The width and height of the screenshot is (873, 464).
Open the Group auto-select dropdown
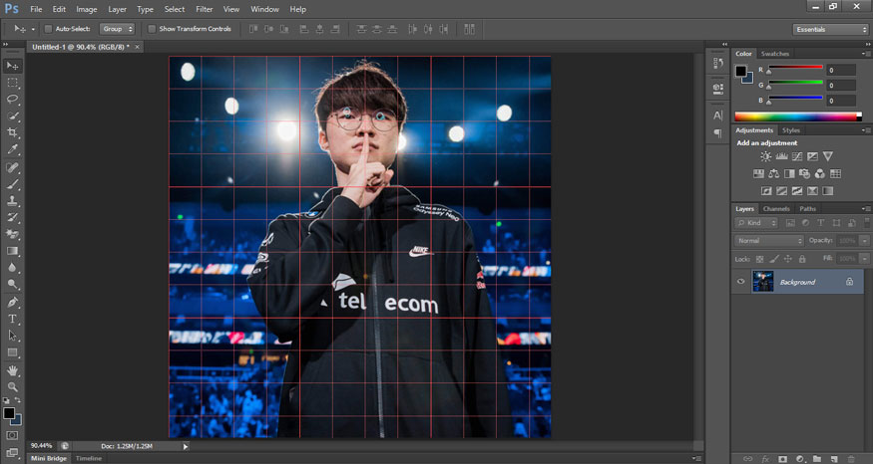[x=117, y=29]
